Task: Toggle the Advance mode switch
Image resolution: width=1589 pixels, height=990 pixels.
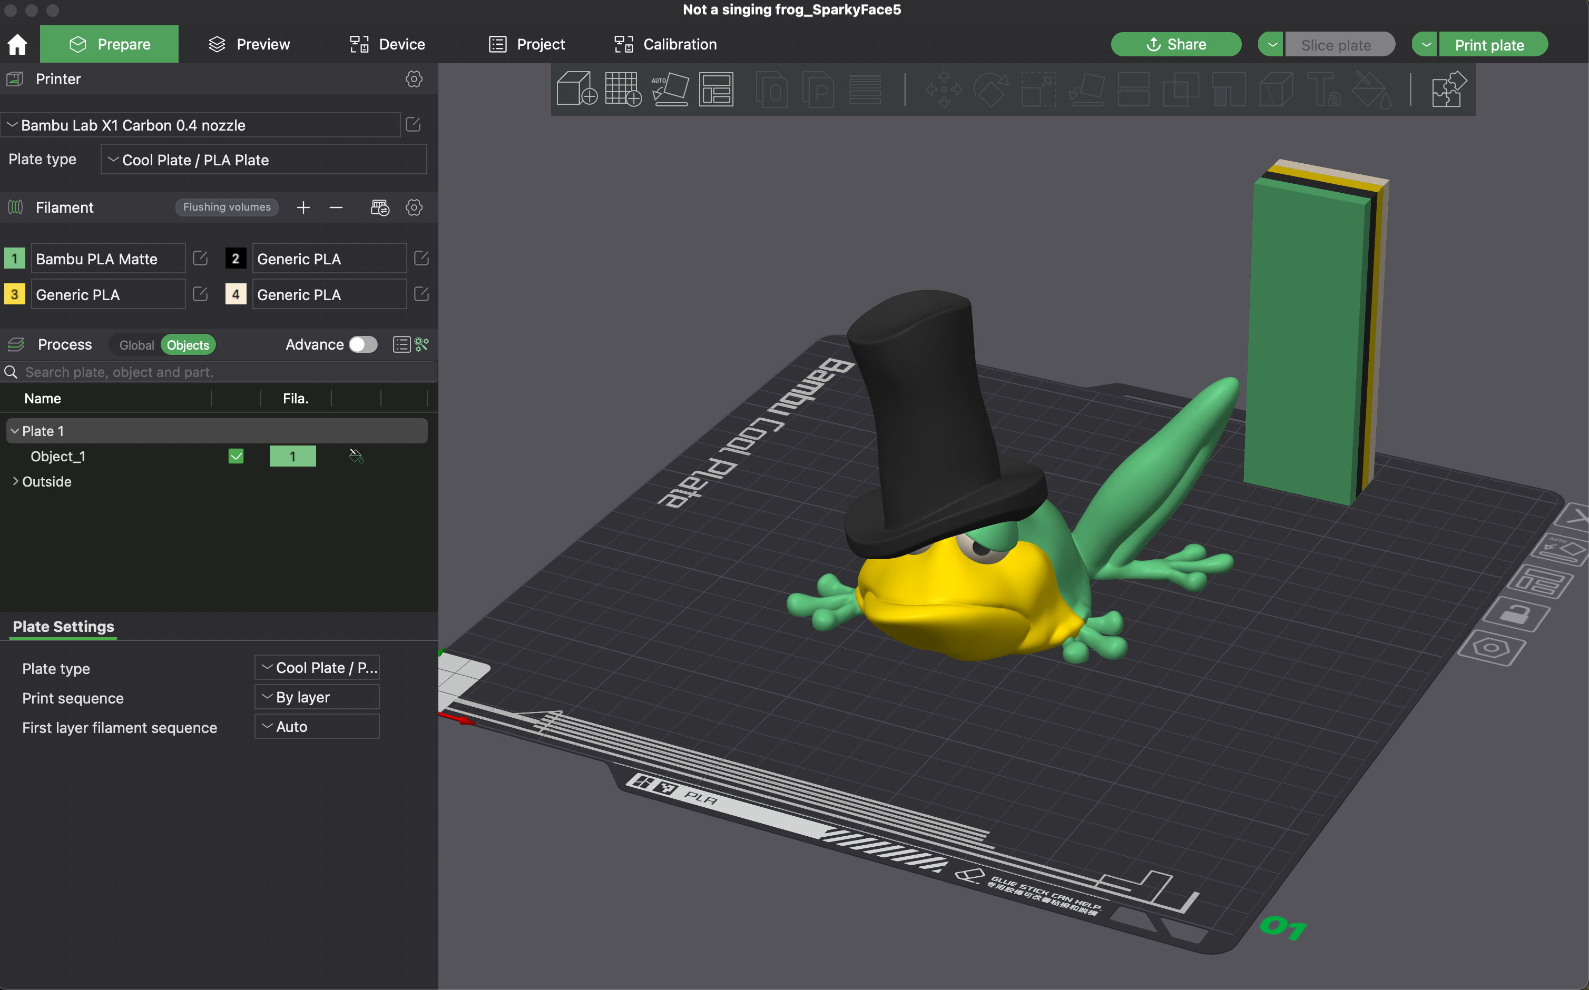Action: point(364,344)
